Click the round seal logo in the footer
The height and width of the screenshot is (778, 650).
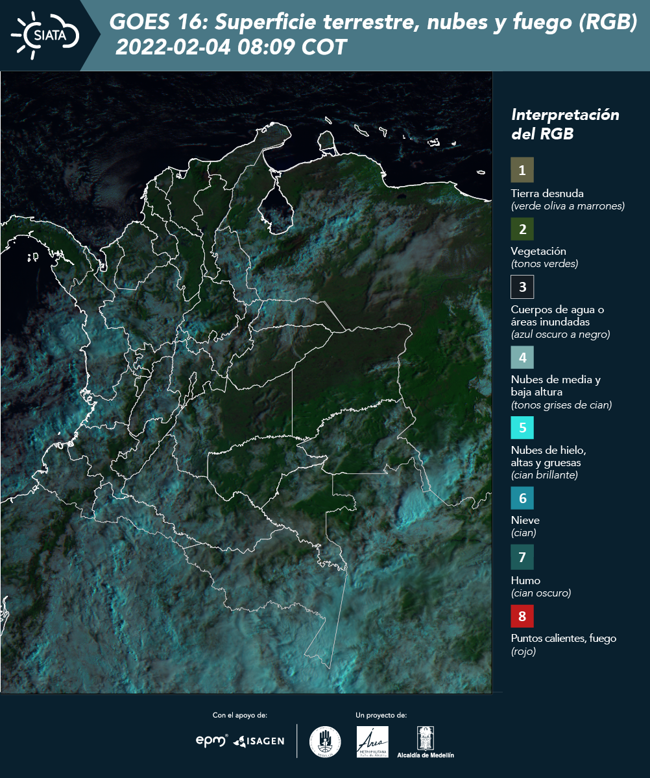point(325,742)
